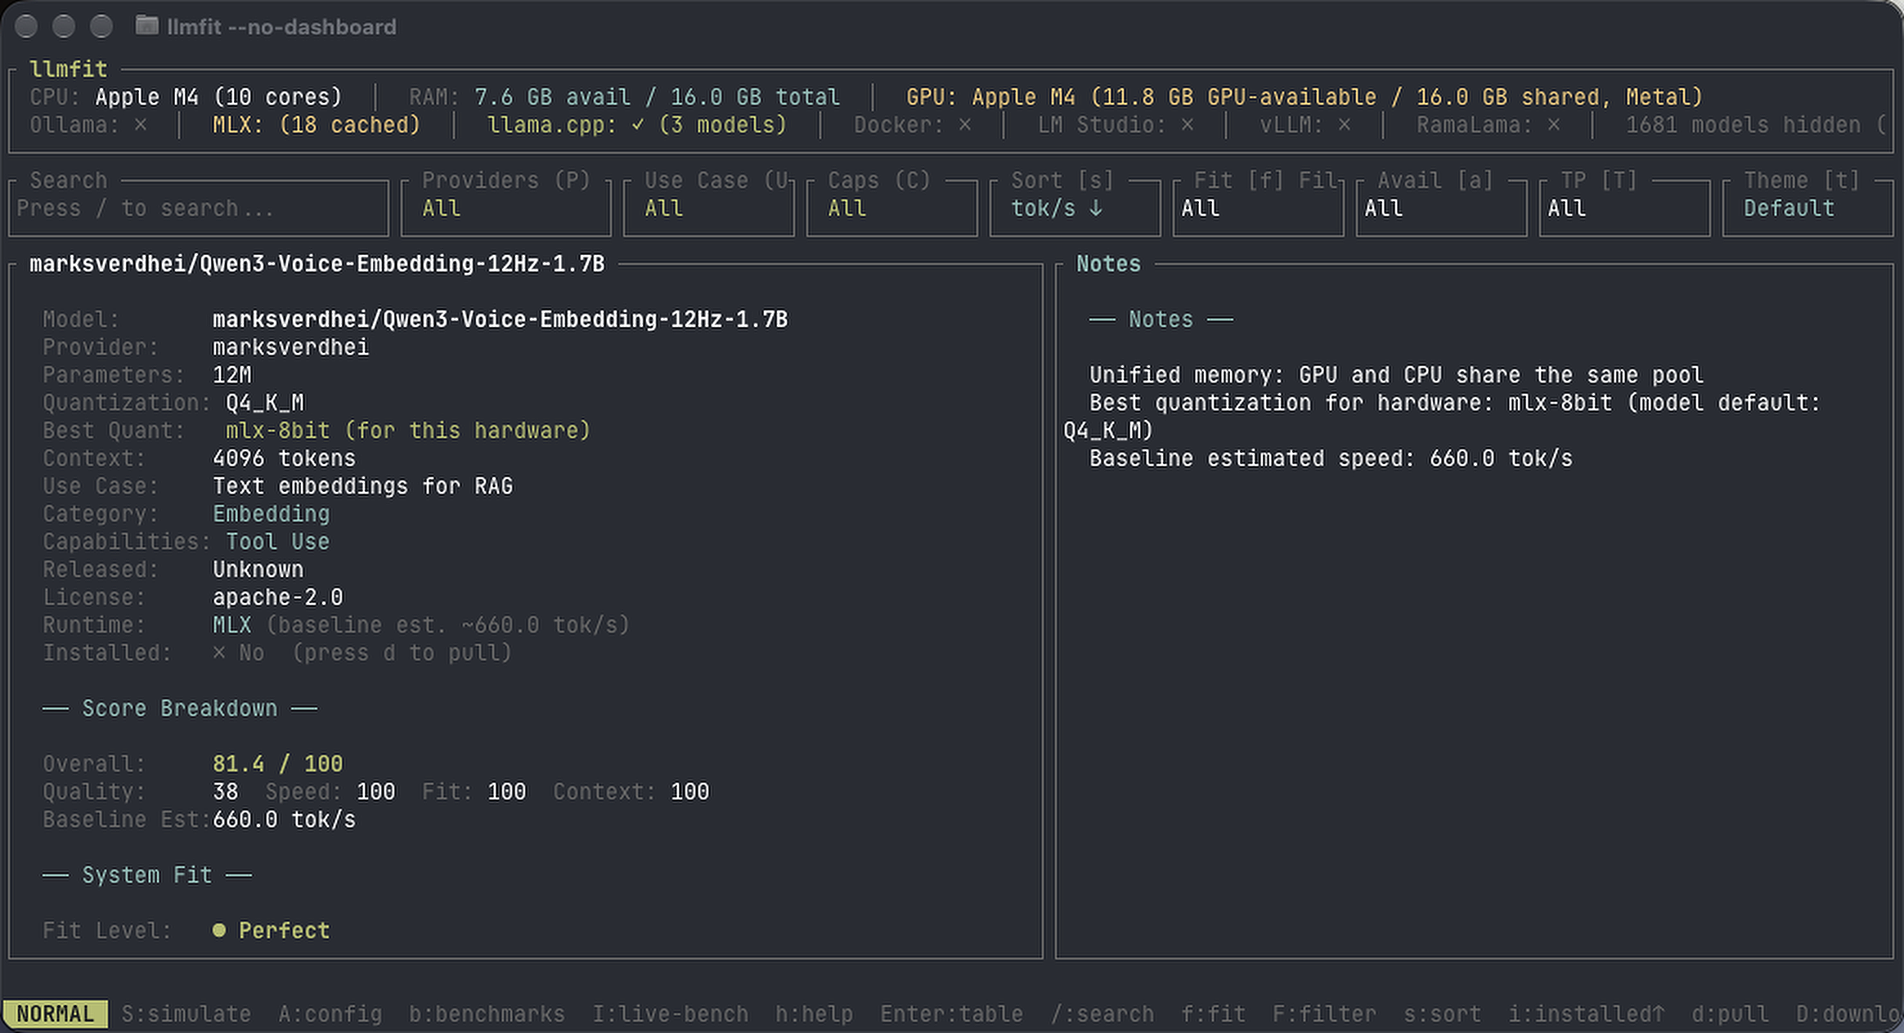The image size is (1904, 1033).
Task: Click b:benchmarks shortcut hint
Action: [487, 1014]
